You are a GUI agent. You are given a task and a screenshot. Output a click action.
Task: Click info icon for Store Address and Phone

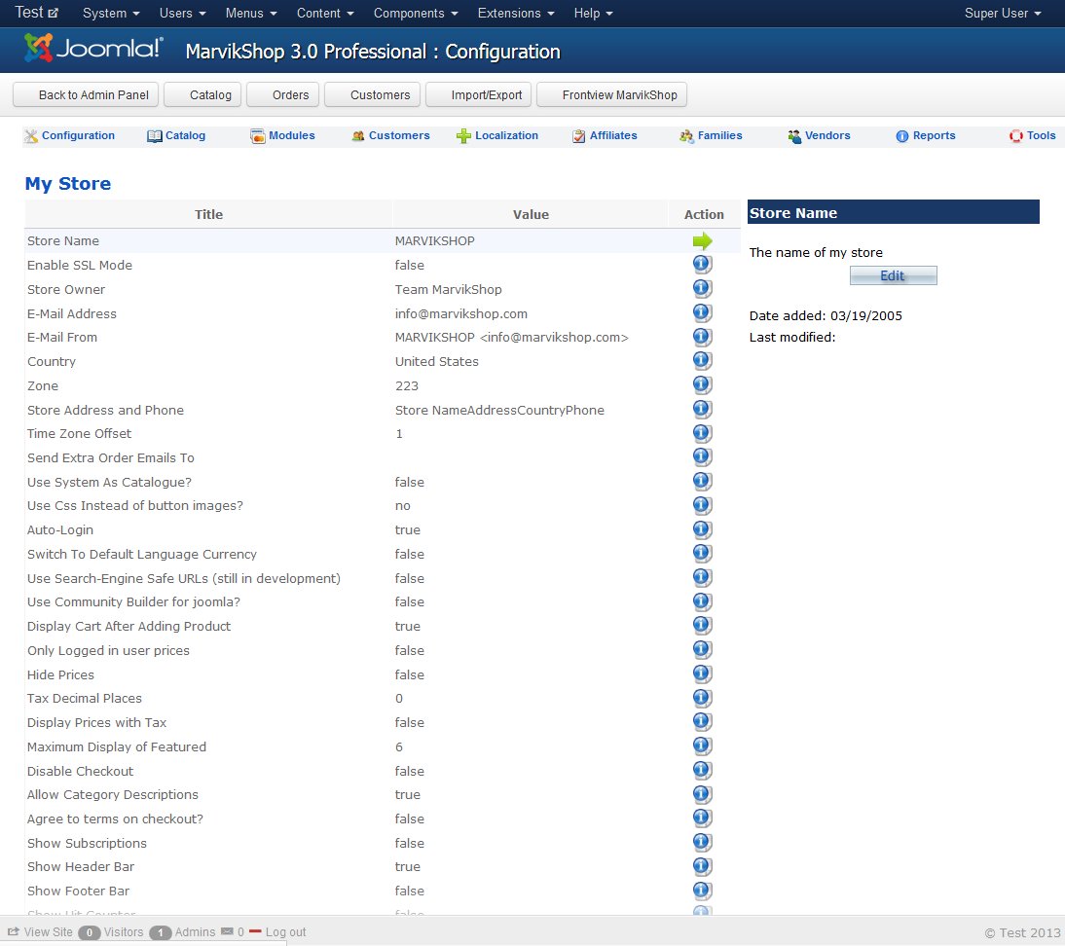click(702, 410)
